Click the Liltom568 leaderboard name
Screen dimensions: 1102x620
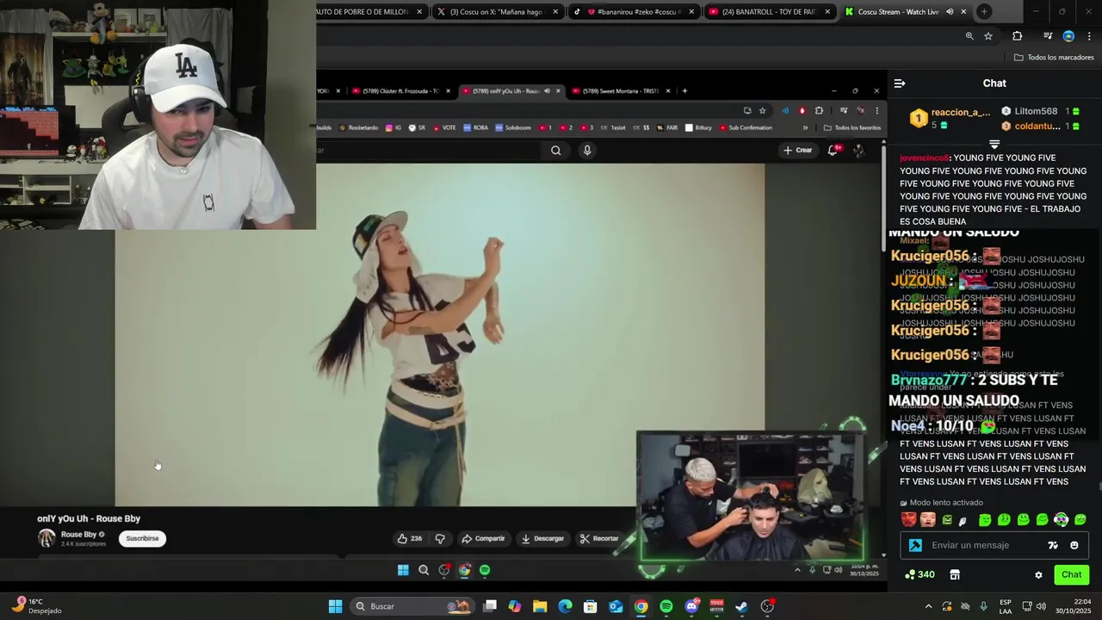click(1036, 111)
